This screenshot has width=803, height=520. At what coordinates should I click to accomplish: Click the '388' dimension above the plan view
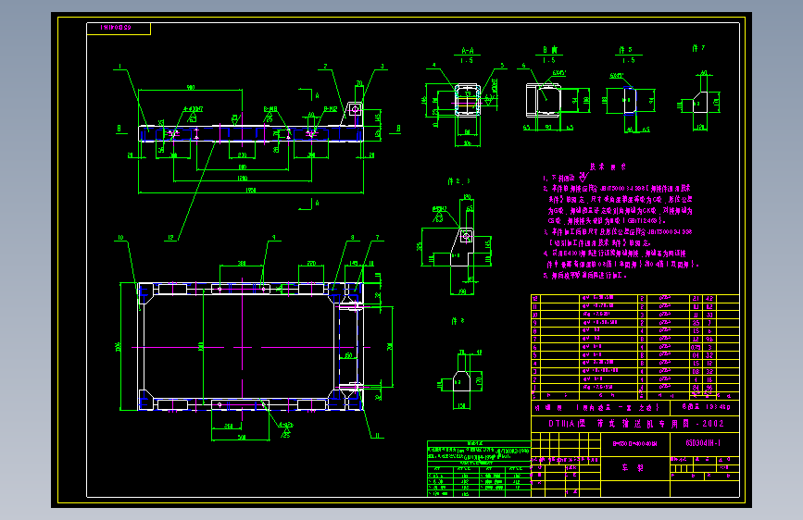click(241, 263)
